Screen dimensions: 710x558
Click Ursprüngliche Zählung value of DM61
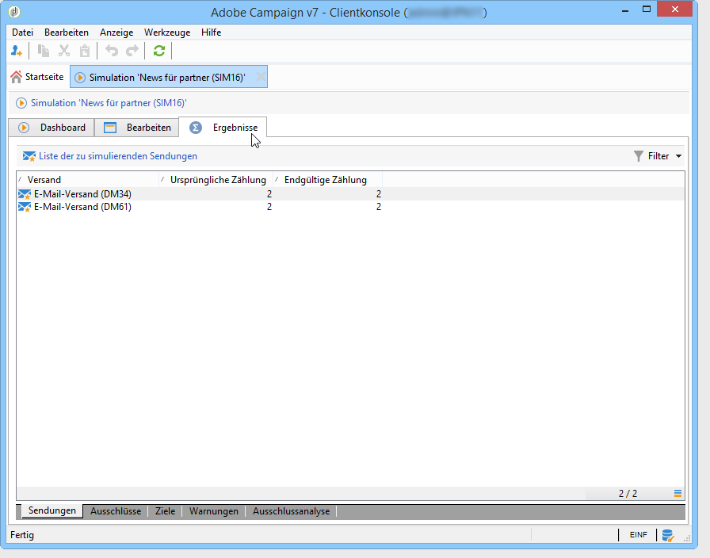click(x=269, y=207)
